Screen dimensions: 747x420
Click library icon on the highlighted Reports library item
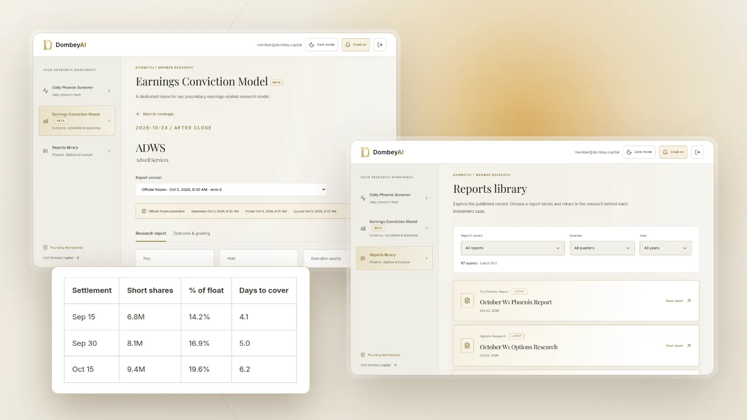click(363, 258)
